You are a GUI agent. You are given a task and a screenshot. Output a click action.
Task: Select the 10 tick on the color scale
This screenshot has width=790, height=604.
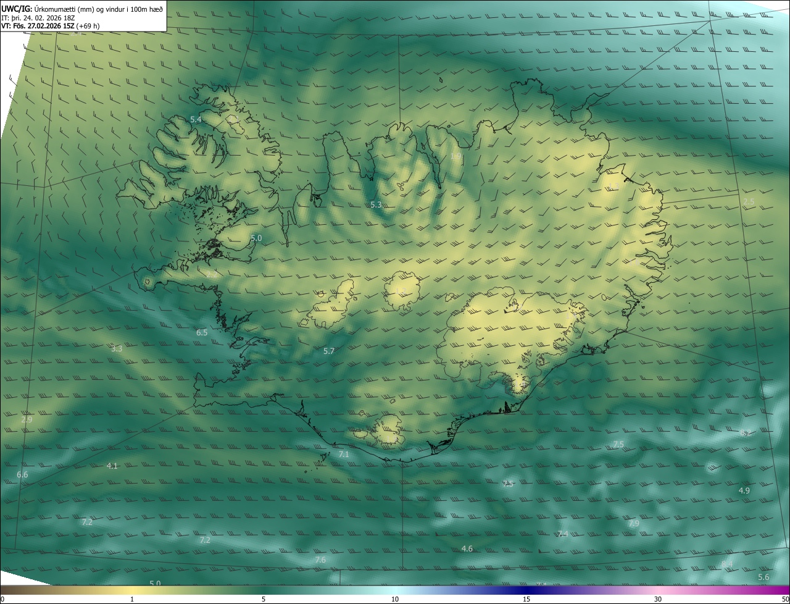[395, 599]
